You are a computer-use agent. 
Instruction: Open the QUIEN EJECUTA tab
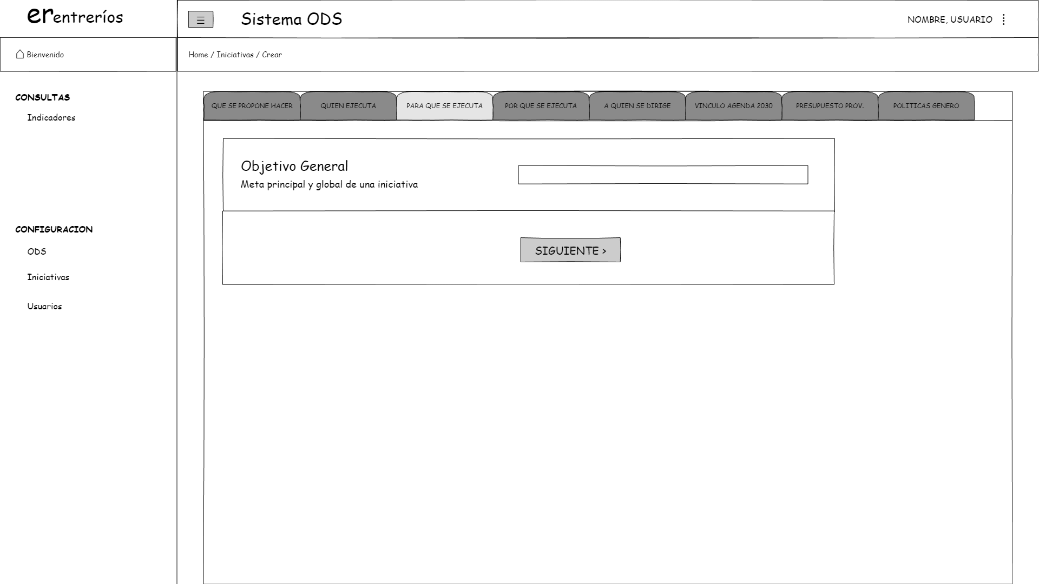point(348,106)
